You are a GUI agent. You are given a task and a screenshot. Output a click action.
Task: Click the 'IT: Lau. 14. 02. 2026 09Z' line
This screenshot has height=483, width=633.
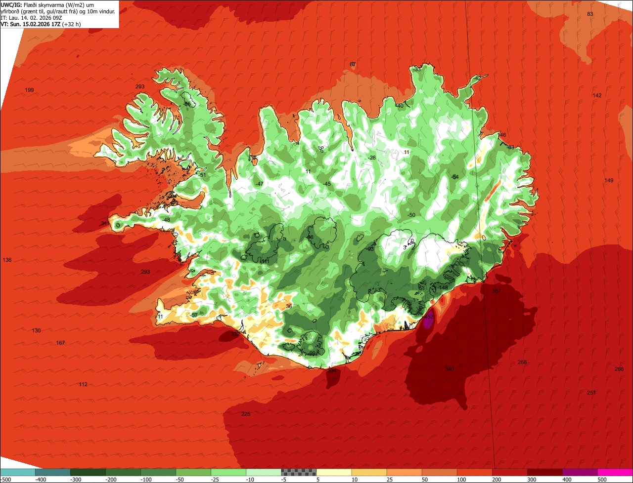click(31, 17)
